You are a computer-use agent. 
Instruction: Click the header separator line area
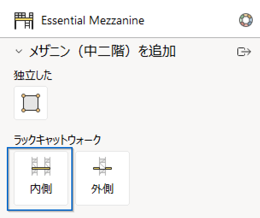[x=130, y=38]
